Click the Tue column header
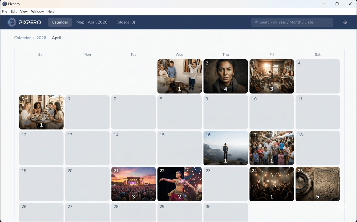This screenshot has width=357, height=222. click(x=134, y=54)
